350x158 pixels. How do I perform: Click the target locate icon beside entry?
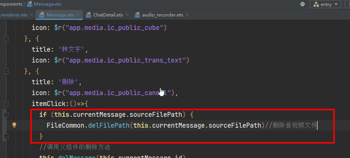pyautogui.click(x=303, y=4)
